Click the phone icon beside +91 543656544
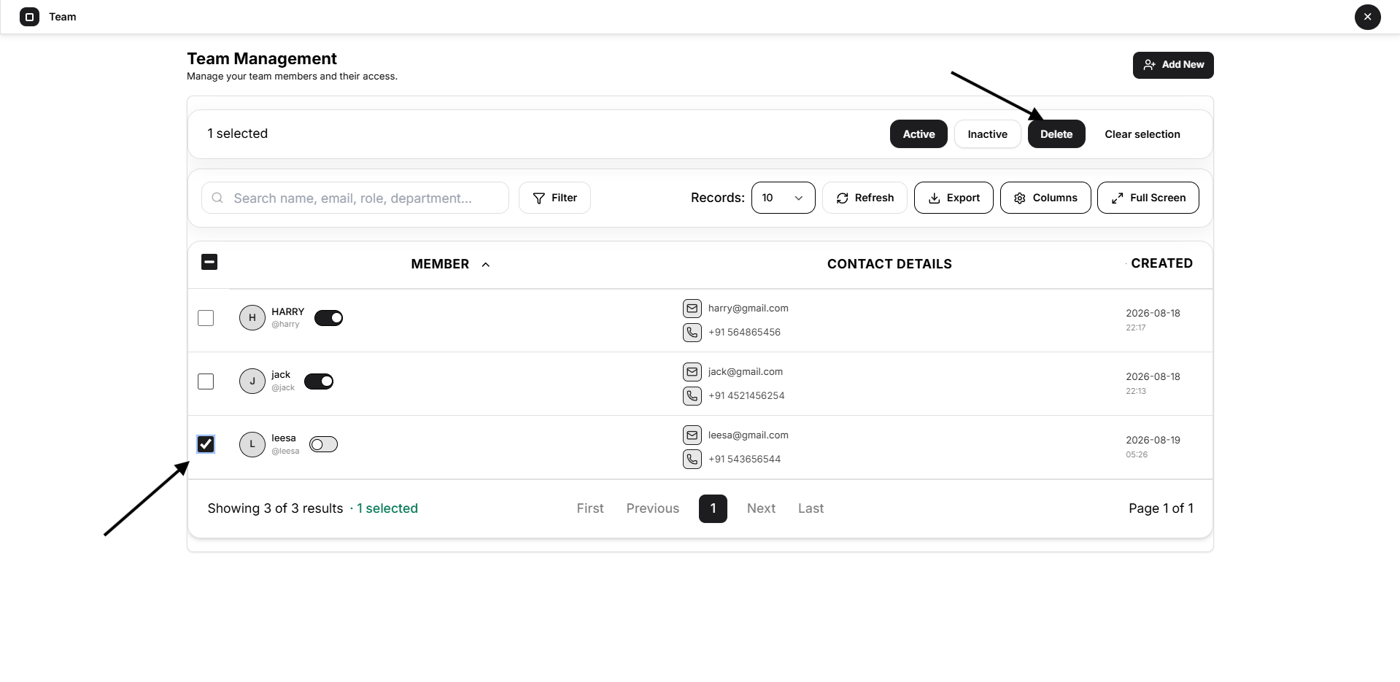This screenshot has height=682, width=1400. (692, 460)
